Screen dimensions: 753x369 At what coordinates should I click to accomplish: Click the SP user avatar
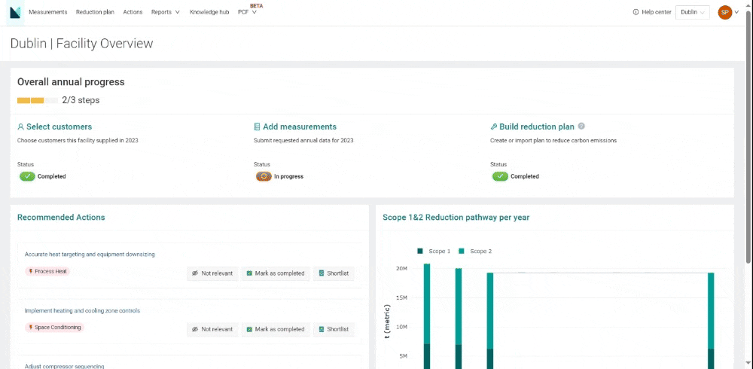click(x=724, y=12)
